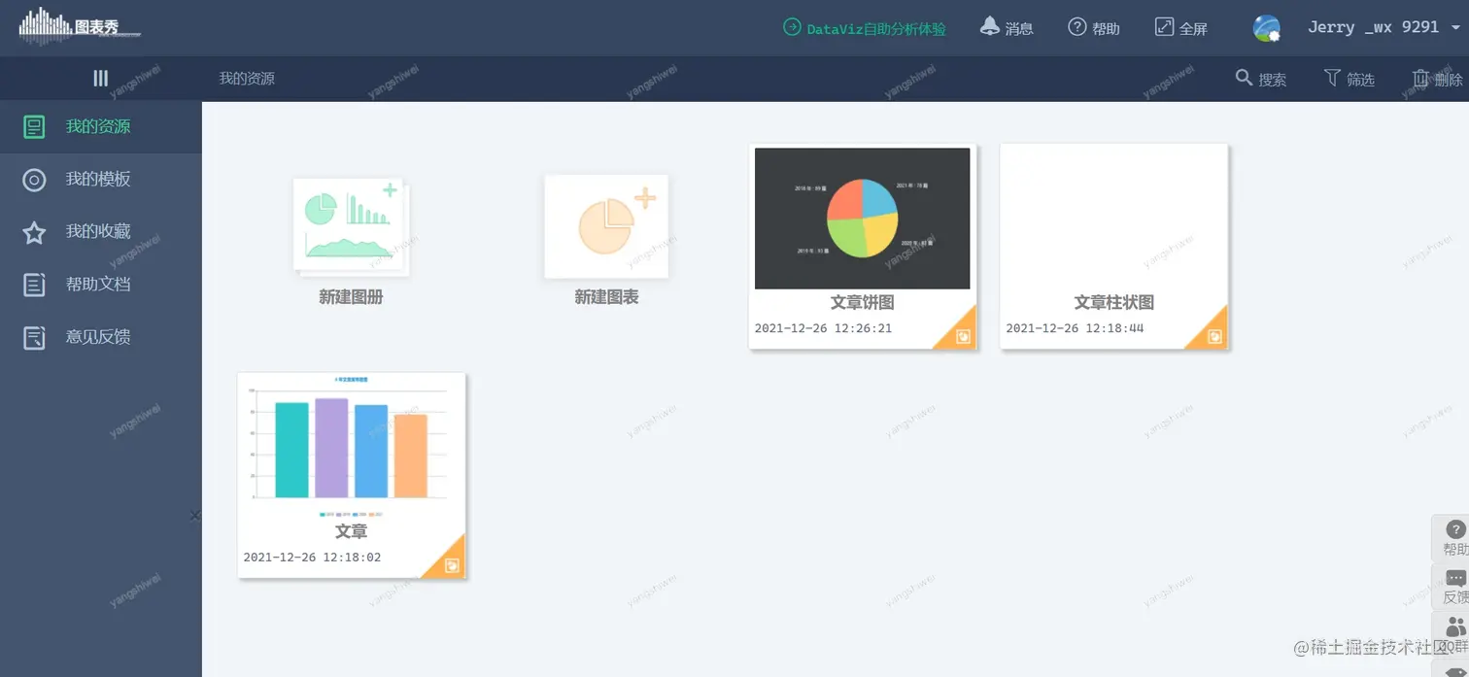Open the 文章饼图 pie chart thumbnail
The width and height of the screenshot is (1469, 677).
(862, 219)
